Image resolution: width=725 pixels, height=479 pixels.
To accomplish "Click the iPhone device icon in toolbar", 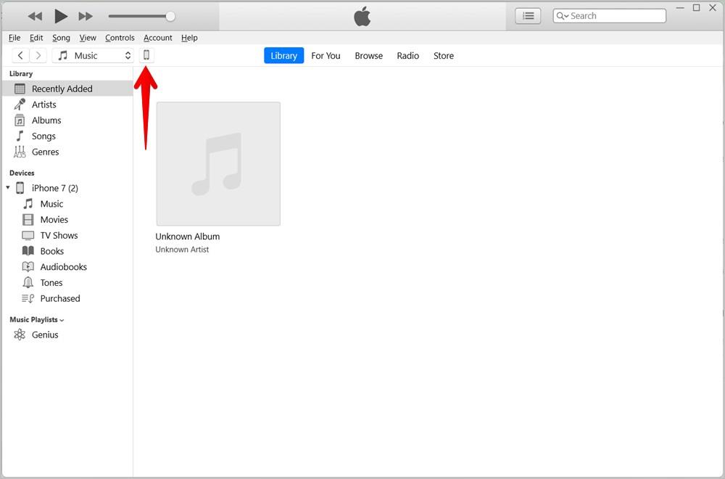I will coord(146,55).
